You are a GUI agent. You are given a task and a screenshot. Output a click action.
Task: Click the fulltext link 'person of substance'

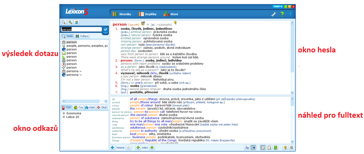tap(145, 118)
